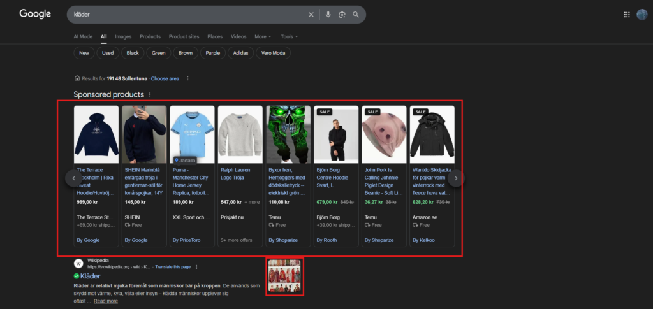
Task: Open the Wikipedia clothing thumbnail image
Action: click(285, 276)
